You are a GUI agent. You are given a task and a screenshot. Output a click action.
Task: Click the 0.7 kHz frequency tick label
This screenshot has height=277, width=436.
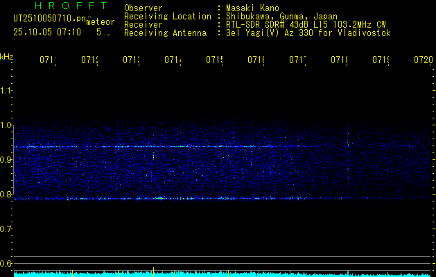coord(6,229)
